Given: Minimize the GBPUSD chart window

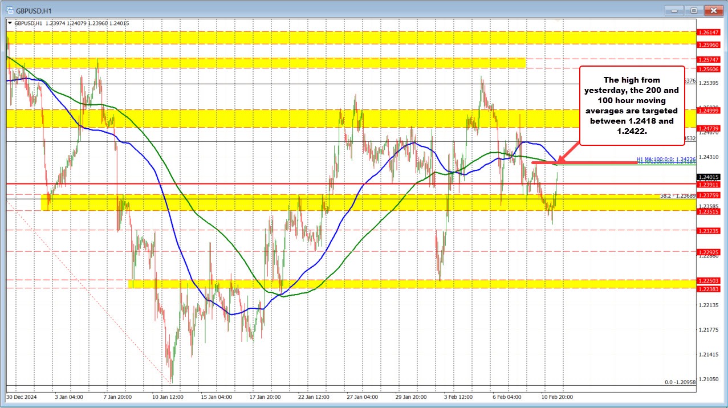Looking at the screenshot, I should tap(673, 10).
